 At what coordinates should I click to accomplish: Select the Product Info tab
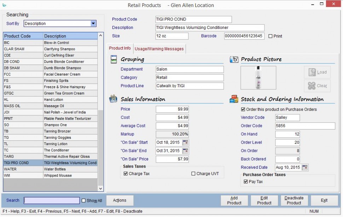[x=120, y=48]
